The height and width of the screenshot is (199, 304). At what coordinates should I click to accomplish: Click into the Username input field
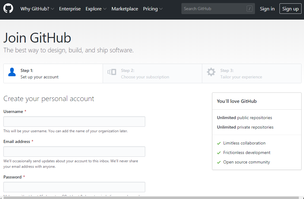coord(74,122)
